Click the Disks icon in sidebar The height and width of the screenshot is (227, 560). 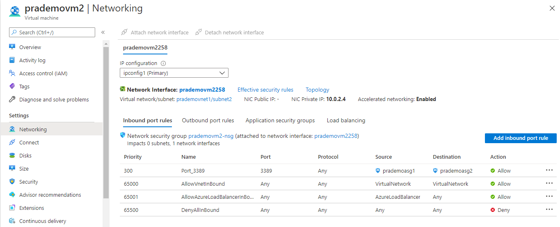12,155
